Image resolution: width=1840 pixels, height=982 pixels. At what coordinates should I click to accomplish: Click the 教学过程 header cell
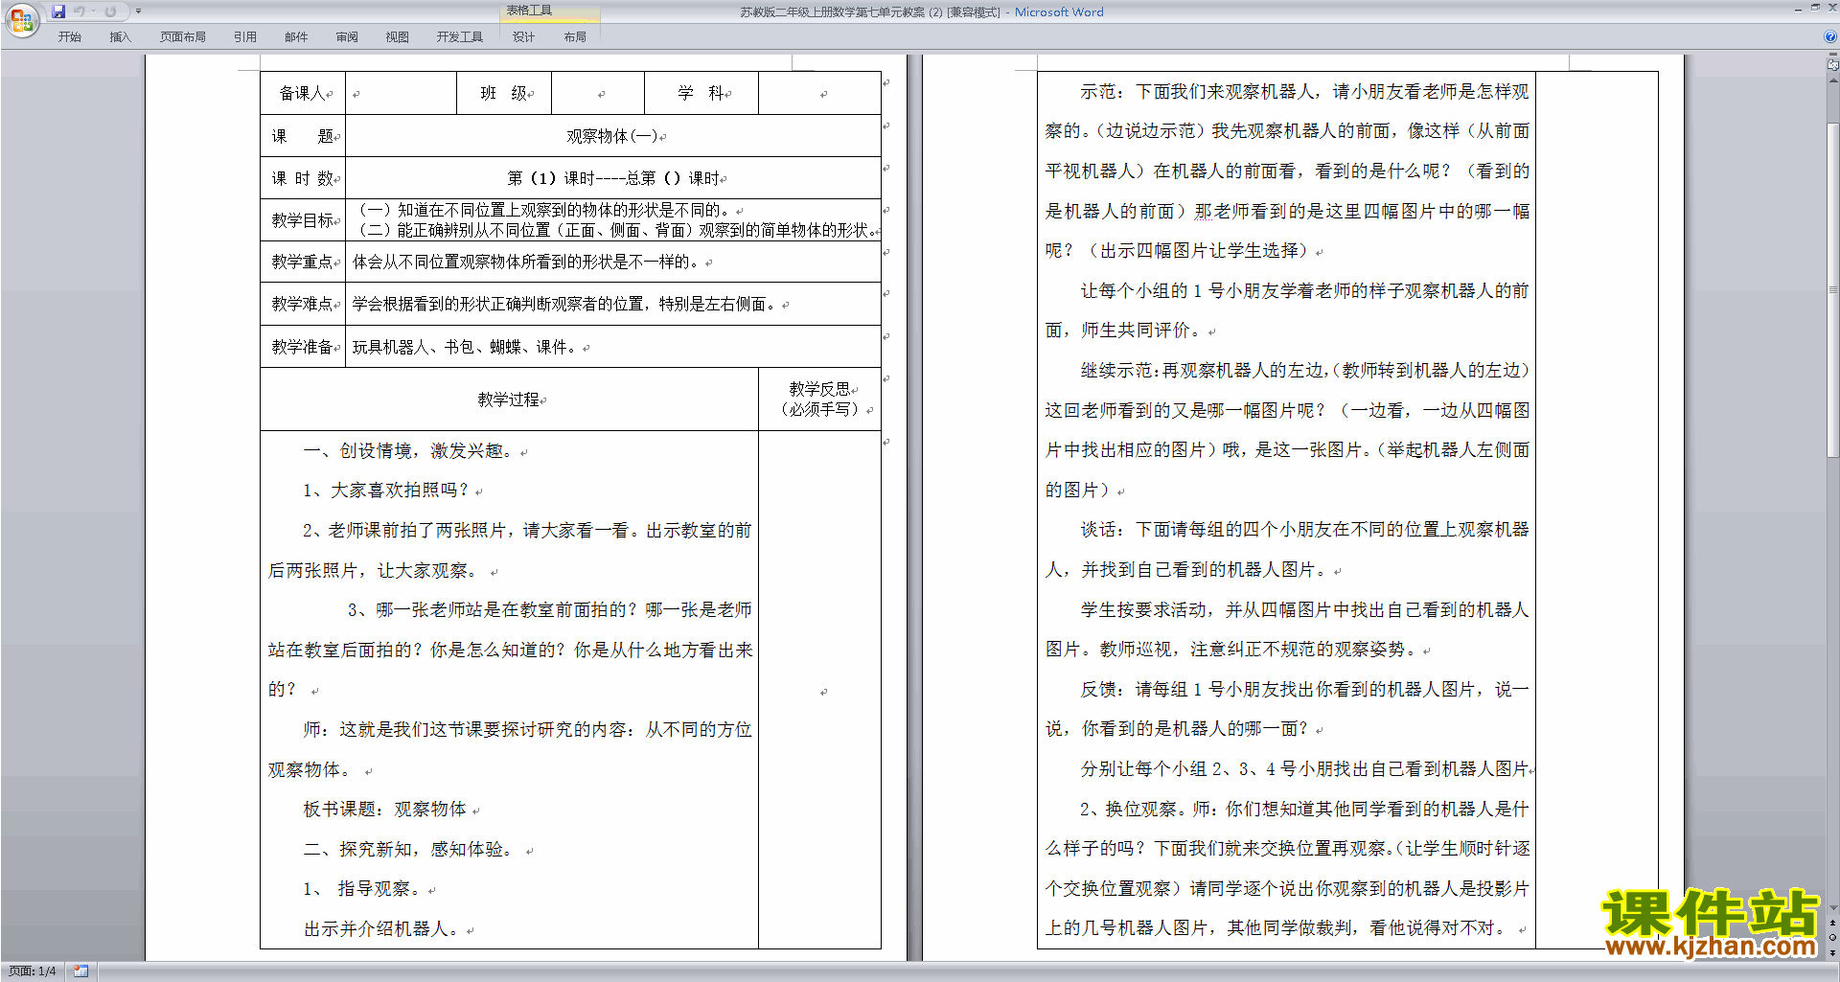point(509,400)
